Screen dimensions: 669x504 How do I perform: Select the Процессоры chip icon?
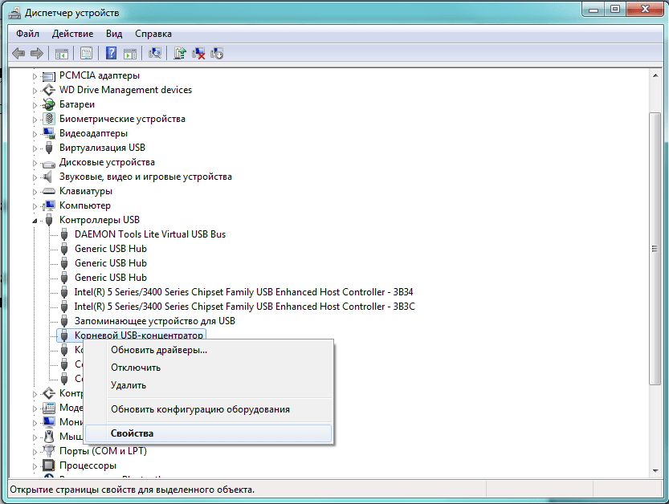pyautogui.click(x=49, y=465)
